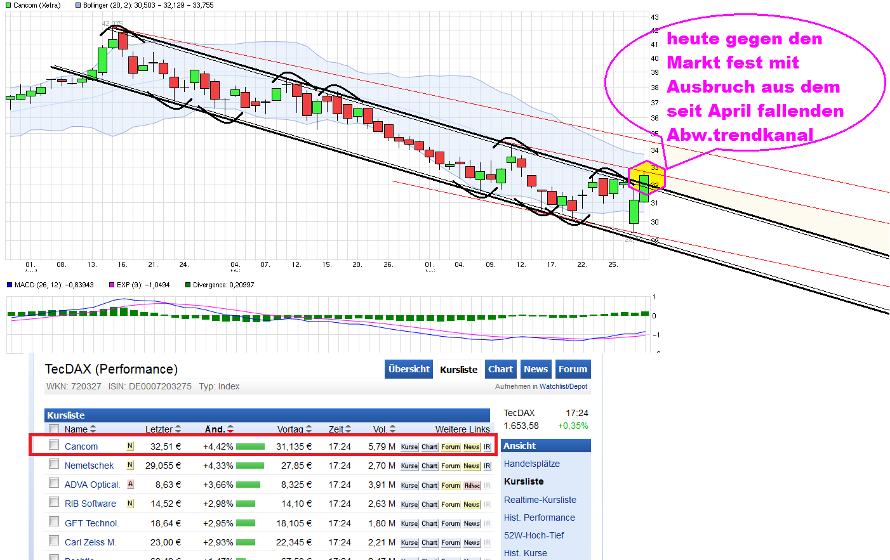Open Chart icon in the ADVA Optical row
The height and width of the screenshot is (560, 890).
430,486
